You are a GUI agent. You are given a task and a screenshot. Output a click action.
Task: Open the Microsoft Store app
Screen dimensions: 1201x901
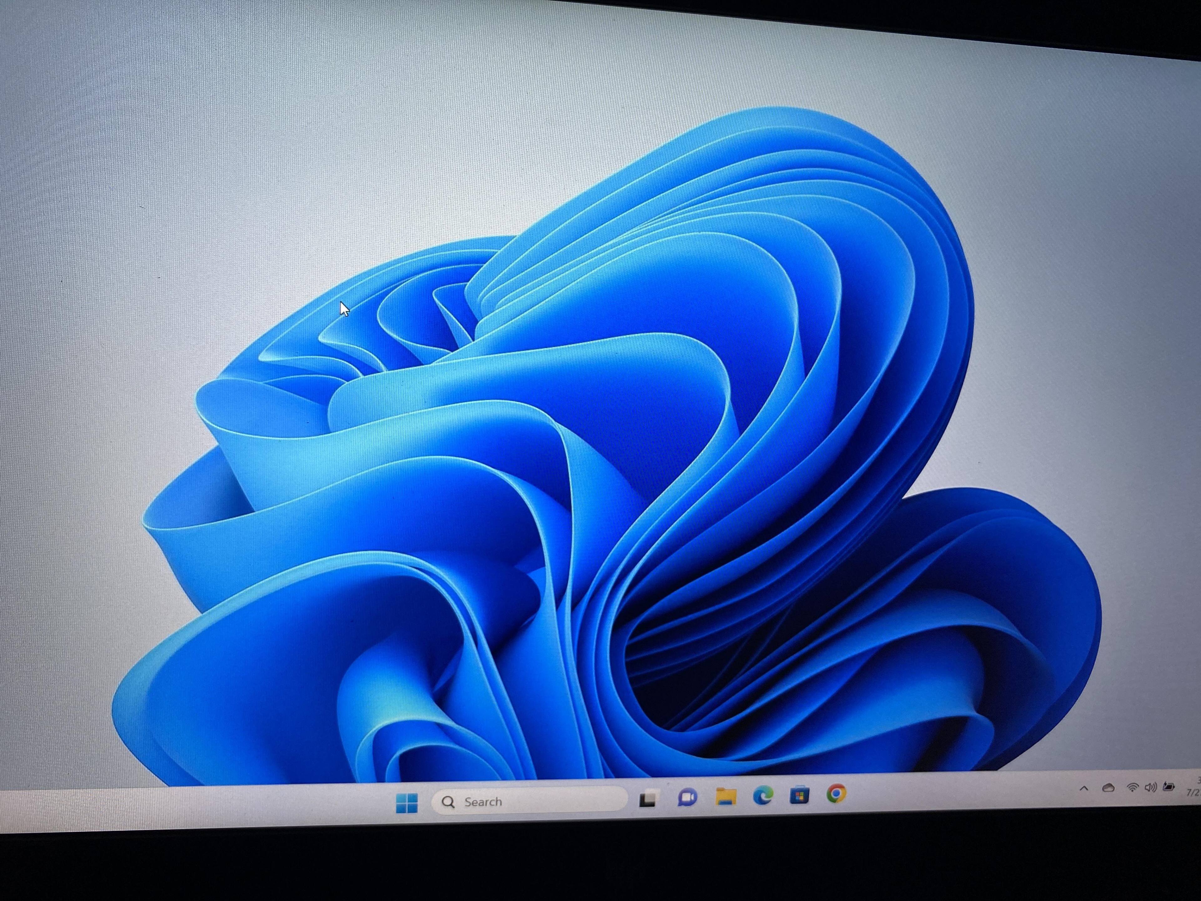pos(799,795)
